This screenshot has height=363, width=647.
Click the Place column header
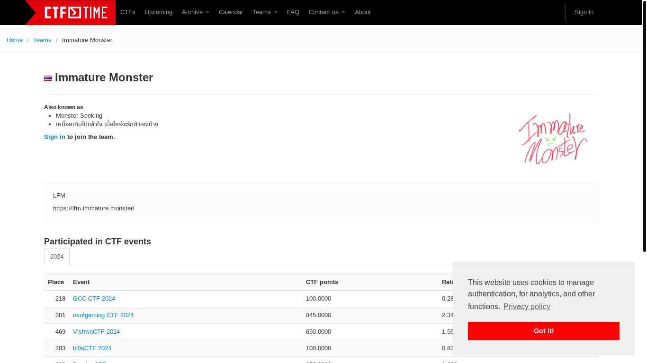[56, 282]
